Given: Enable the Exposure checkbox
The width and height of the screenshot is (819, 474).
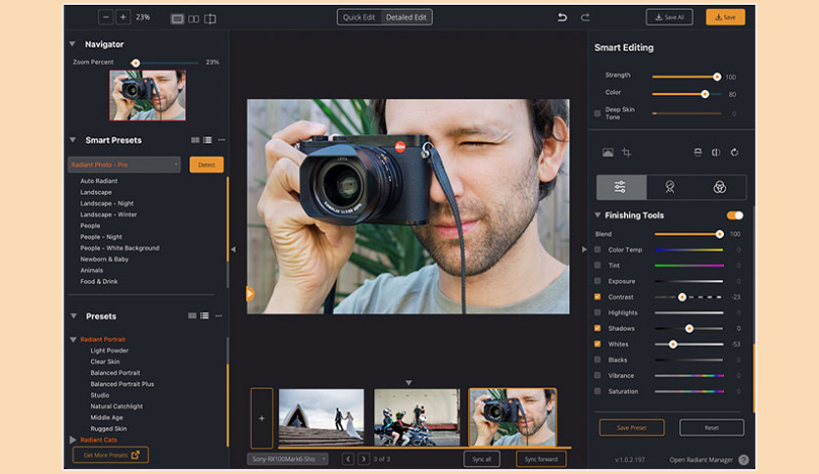Looking at the screenshot, I should (598, 281).
